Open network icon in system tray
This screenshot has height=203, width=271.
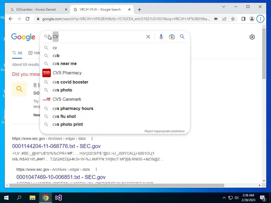[x=231, y=198]
